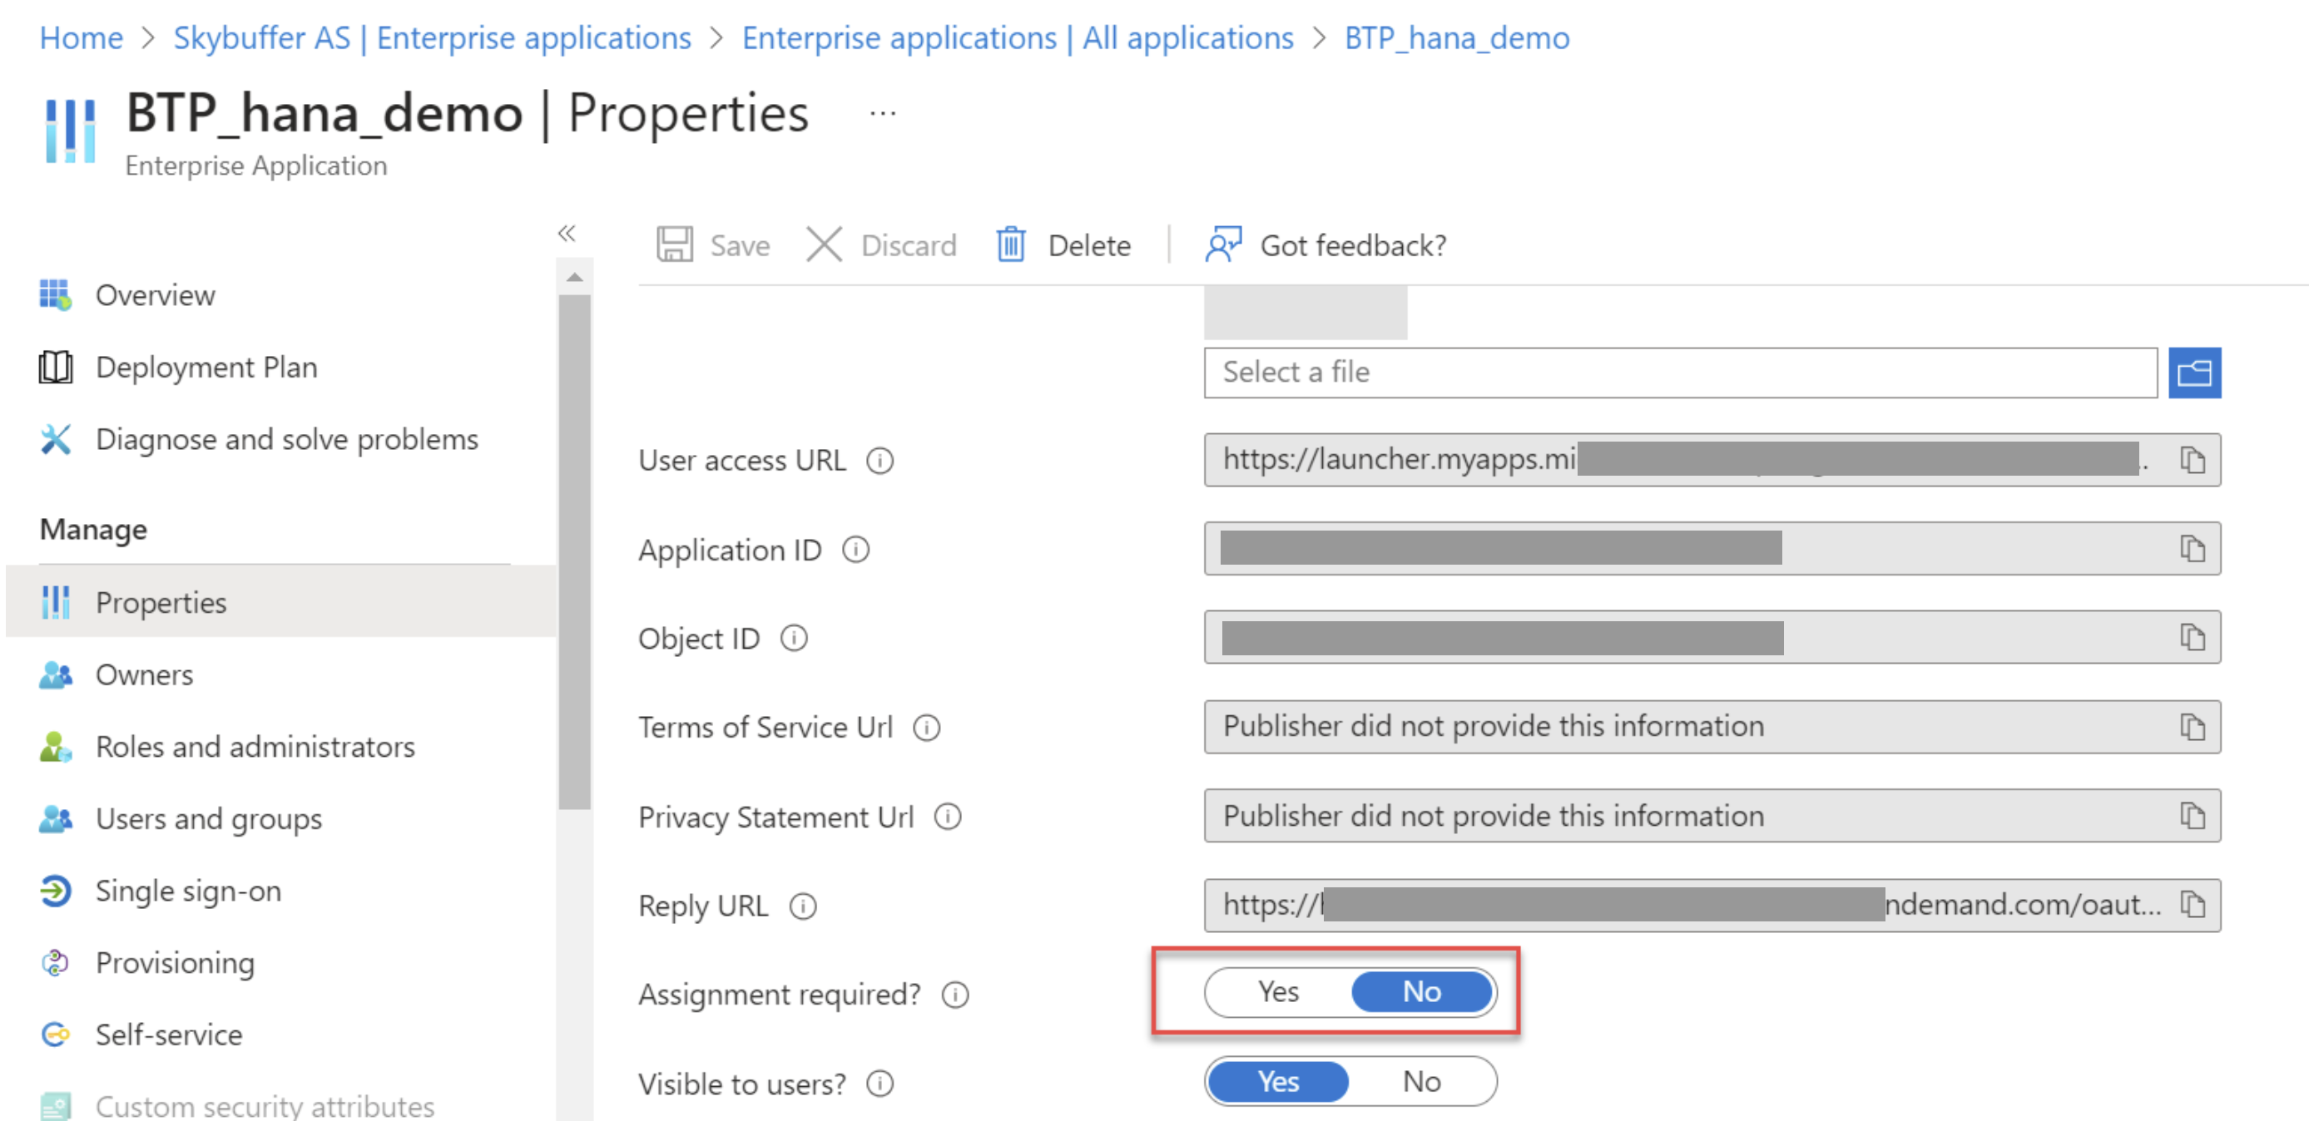2309x1121 pixels.
Task: Set Visible to users to No
Action: [1420, 1082]
